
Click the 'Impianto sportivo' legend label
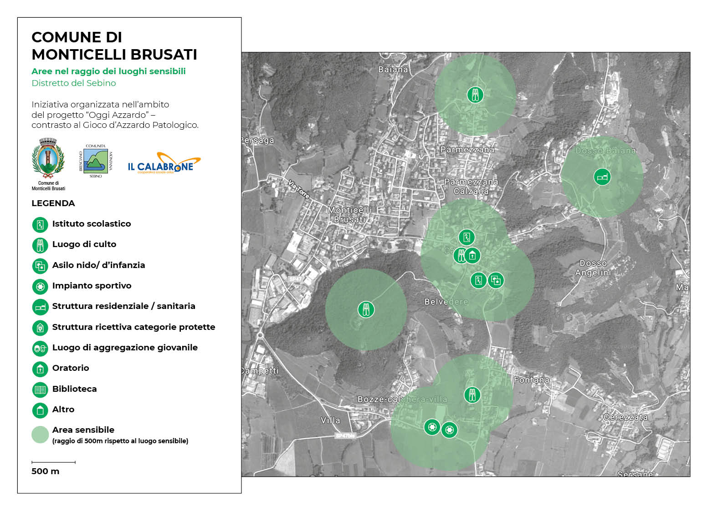92,286
